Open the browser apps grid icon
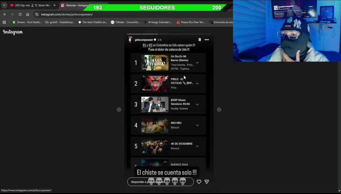This screenshot has height=194, width=341. coord(4,22)
